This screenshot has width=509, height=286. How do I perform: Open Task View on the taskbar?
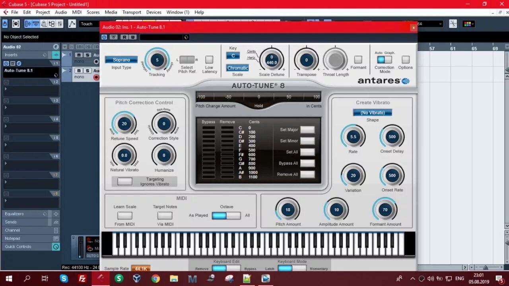coord(45,278)
